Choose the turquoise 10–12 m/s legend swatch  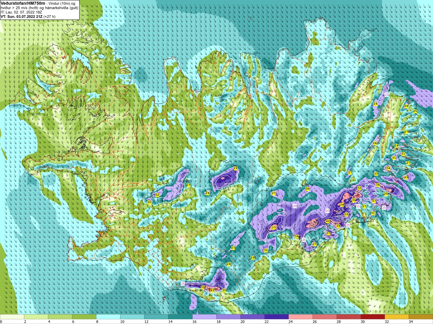[132, 317]
